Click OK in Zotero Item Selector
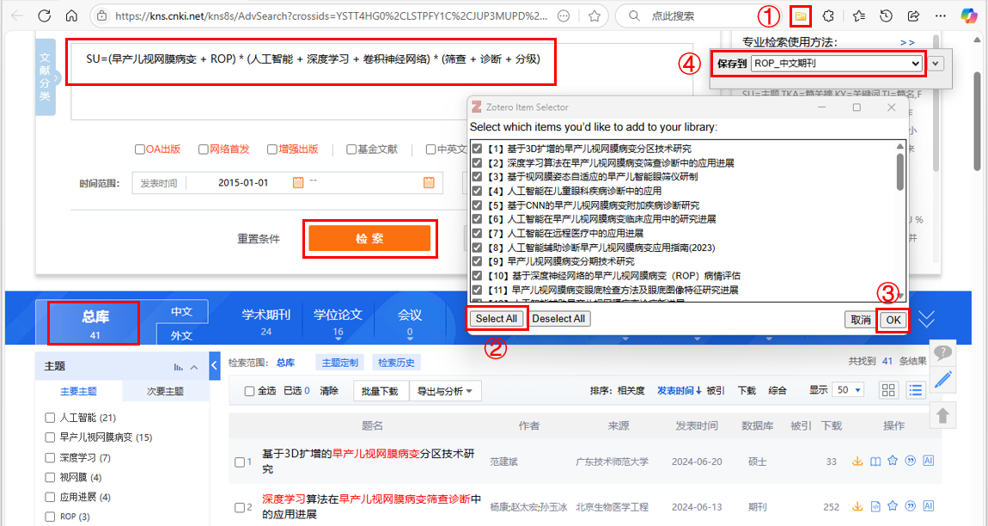The image size is (988, 526). click(x=893, y=320)
